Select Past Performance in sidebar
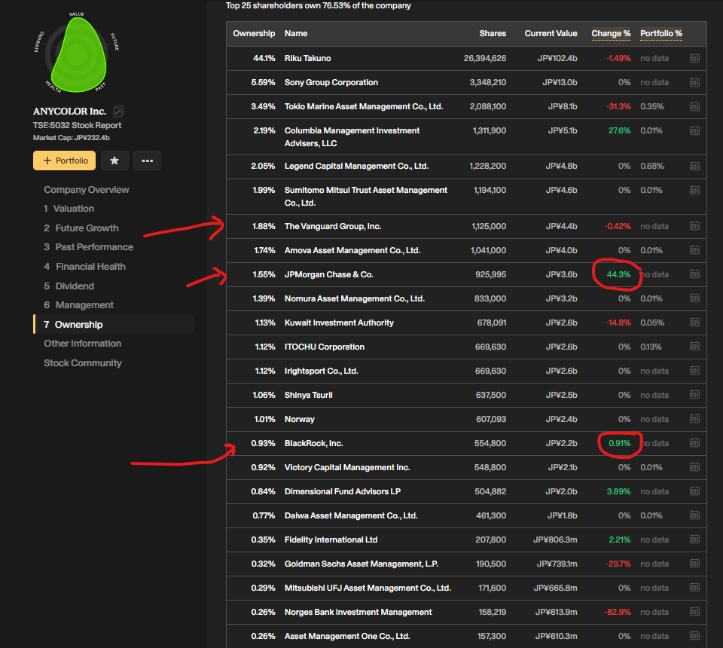Screen dimensions: 723x648 click(89, 246)
